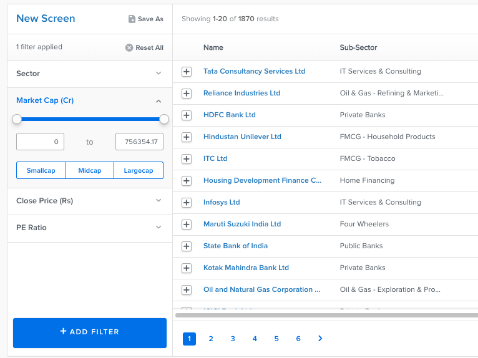This screenshot has width=478, height=358.
Task: Click 1 filter applied text
Action: (39, 47)
